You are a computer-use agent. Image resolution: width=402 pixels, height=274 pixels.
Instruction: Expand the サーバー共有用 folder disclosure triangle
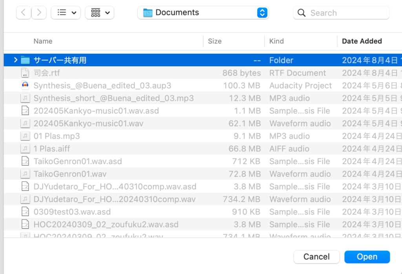point(15,60)
